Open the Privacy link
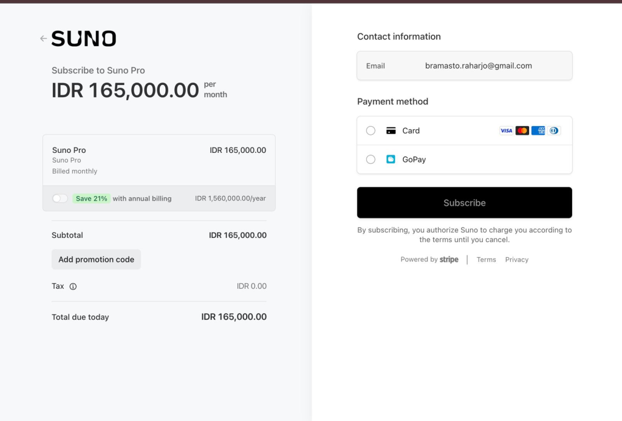The width and height of the screenshot is (622, 421). (517, 260)
